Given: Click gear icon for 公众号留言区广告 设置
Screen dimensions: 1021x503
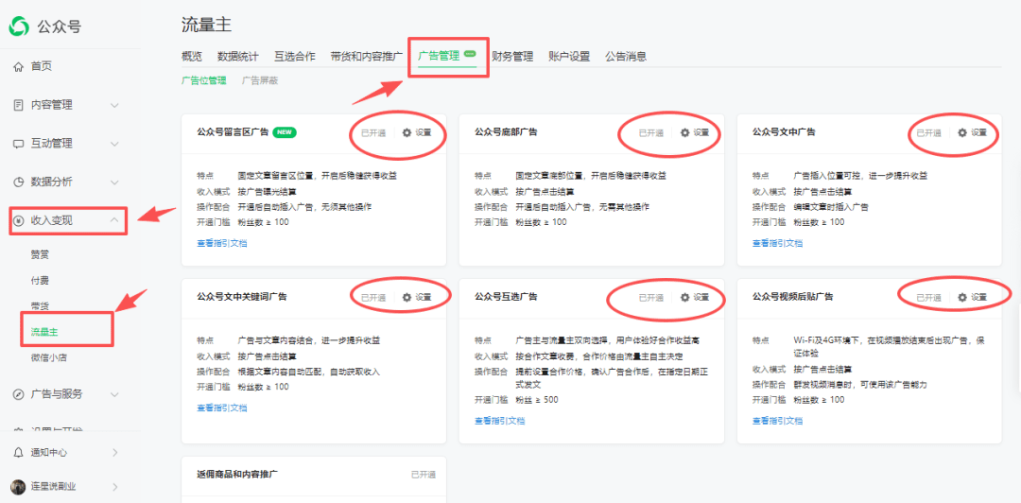Looking at the screenshot, I should coord(407,133).
